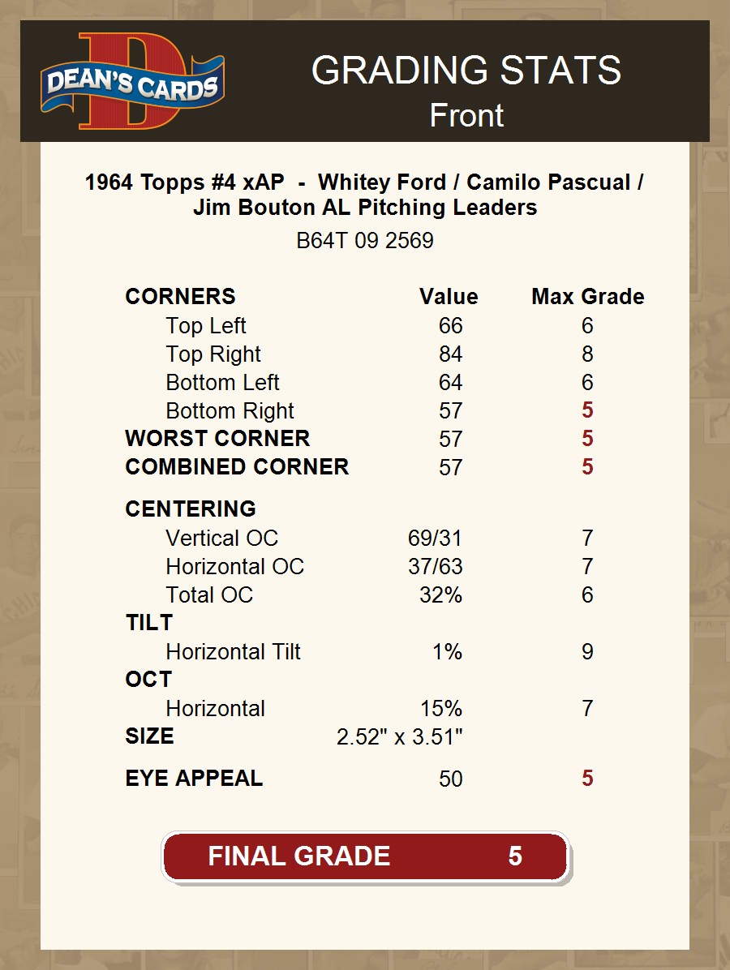Click the EYE APPEAL label
730x970 pixels.
click(194, 779)
